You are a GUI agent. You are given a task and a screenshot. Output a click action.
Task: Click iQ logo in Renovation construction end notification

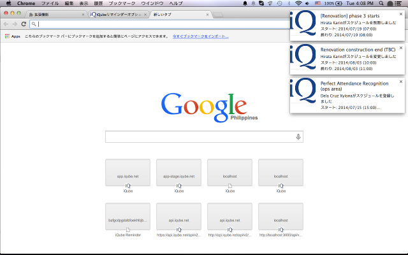303,57
